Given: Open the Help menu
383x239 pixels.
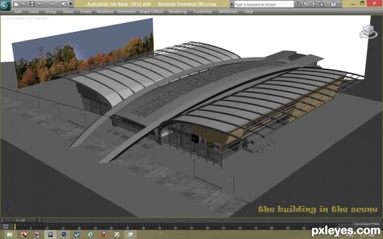Looking at the screenshot, I should coord(248,11).
